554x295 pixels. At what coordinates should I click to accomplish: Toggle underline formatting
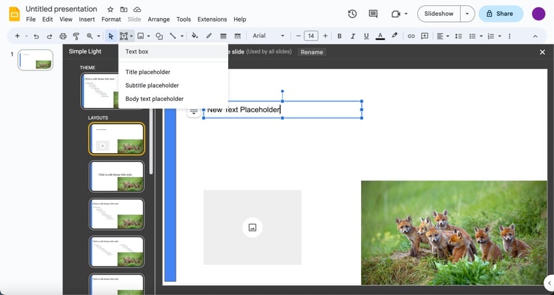coord(366,36)
